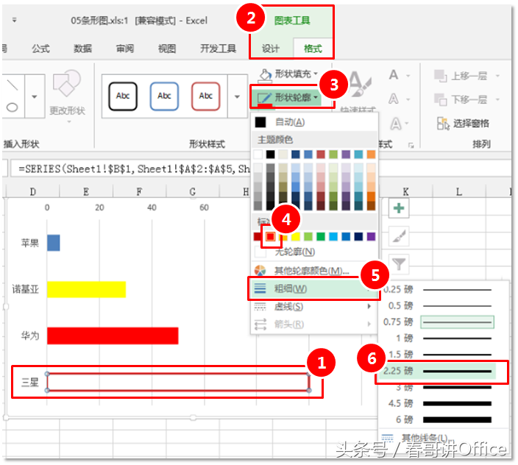Select the standard red color swatch
This screenshot has height=465, width=518.
[x=270, y=236]
